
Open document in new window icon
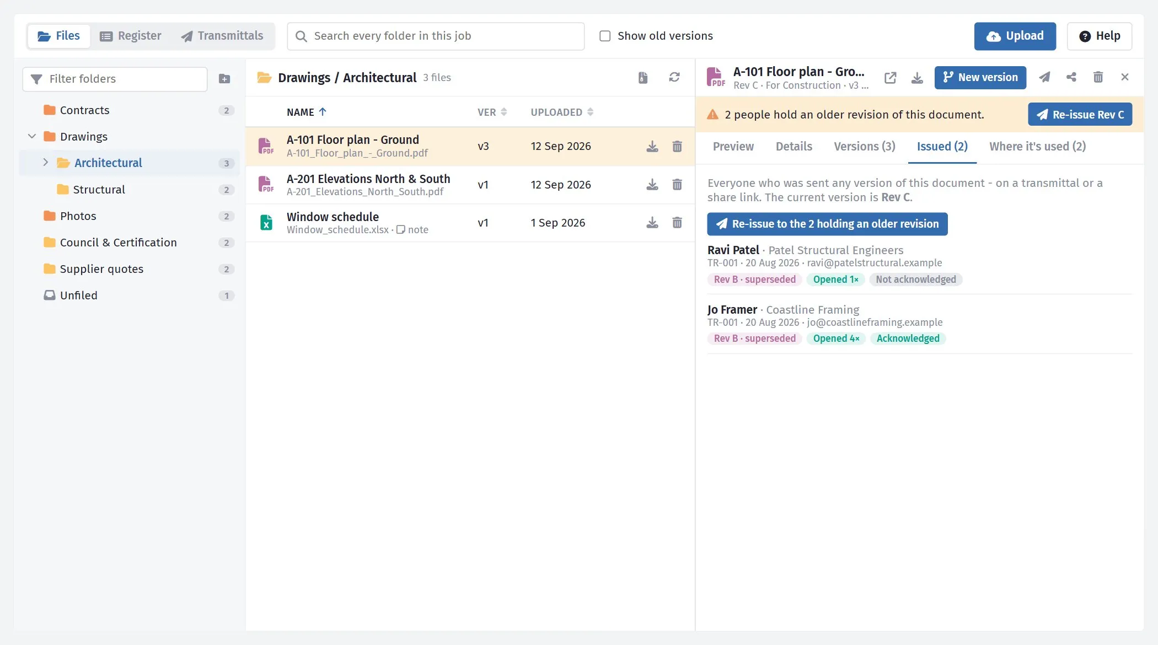[890, 78]
